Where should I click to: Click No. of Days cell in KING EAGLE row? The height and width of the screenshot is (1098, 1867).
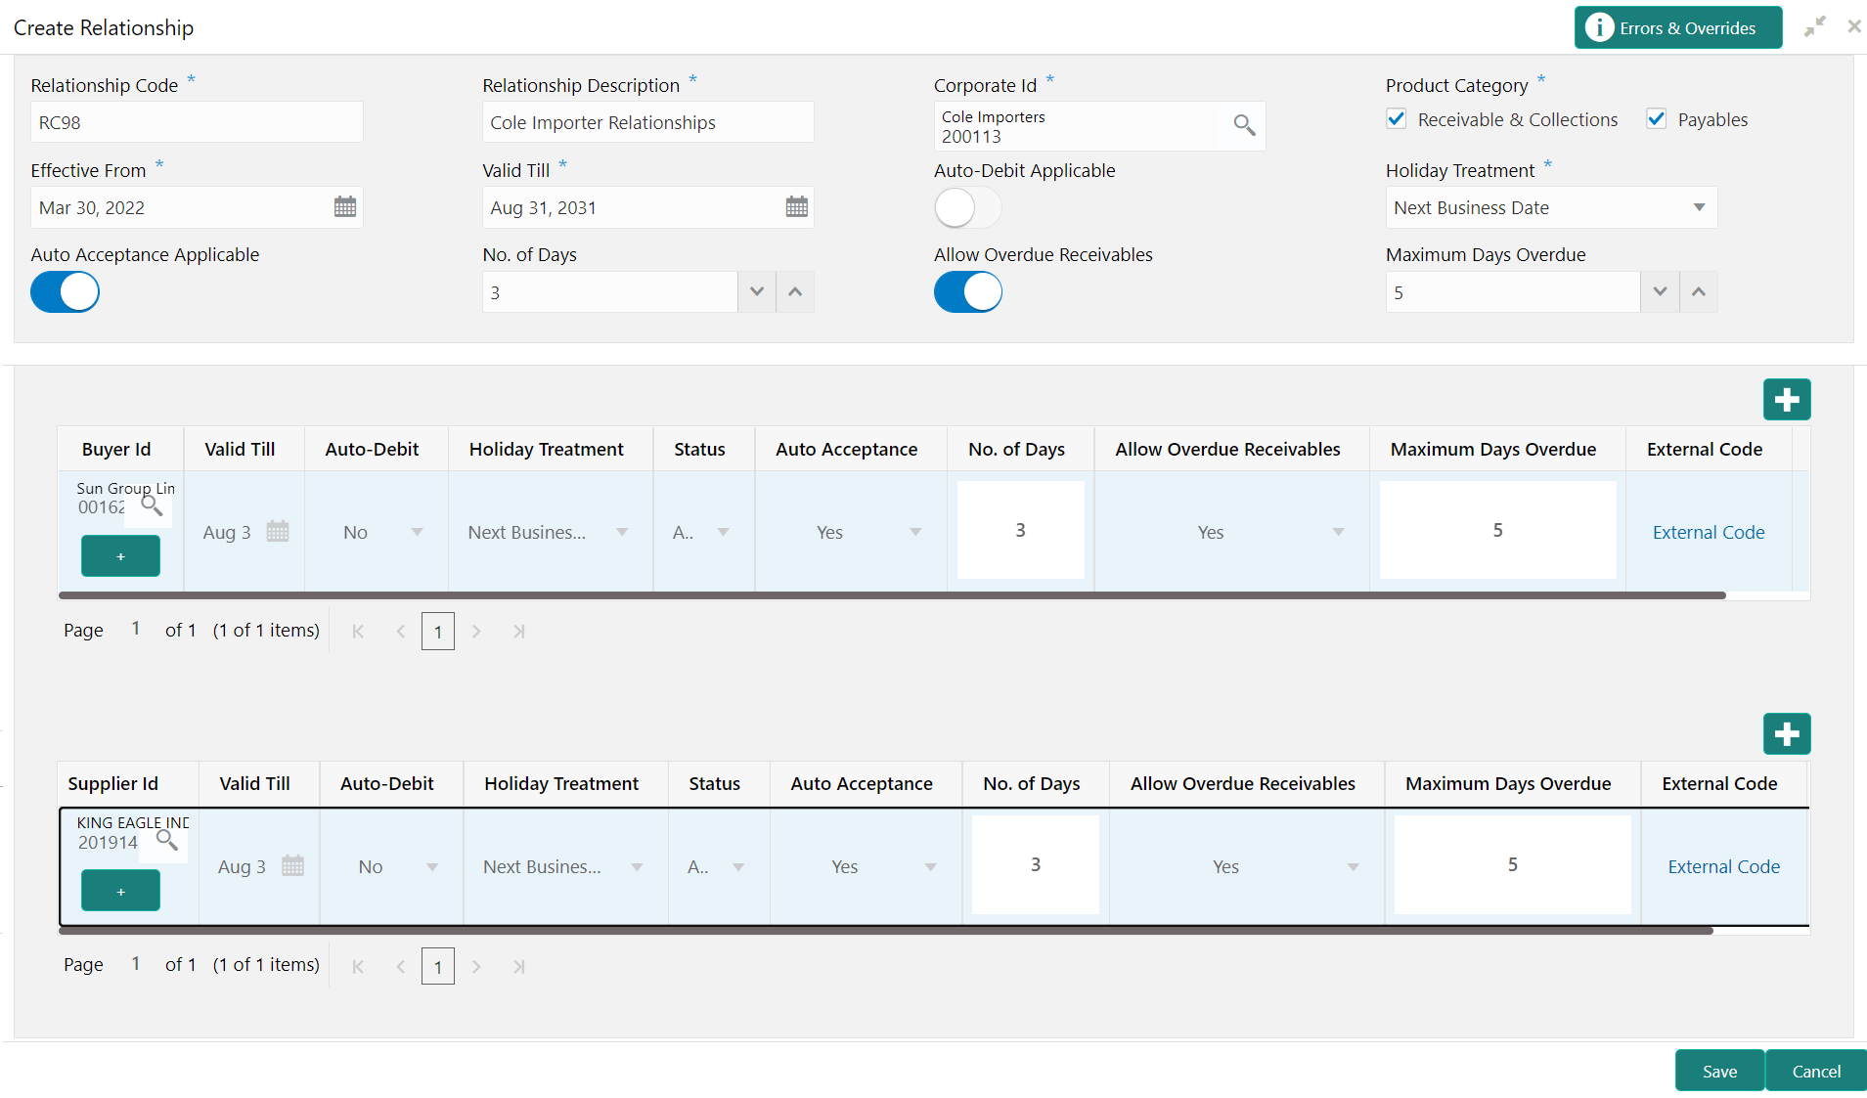(1035, 864)
